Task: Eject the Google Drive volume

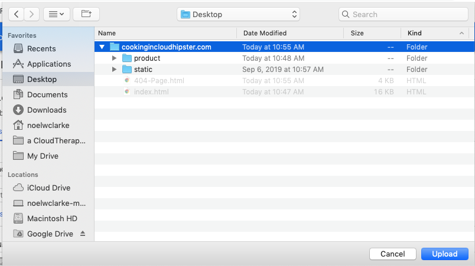Action: [x=83, y=234]
